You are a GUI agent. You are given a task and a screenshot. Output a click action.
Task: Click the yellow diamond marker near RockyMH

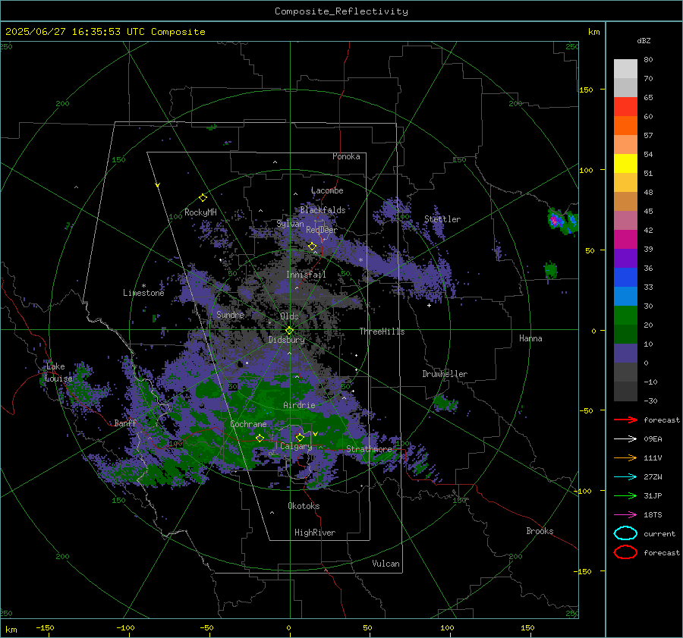203,198
